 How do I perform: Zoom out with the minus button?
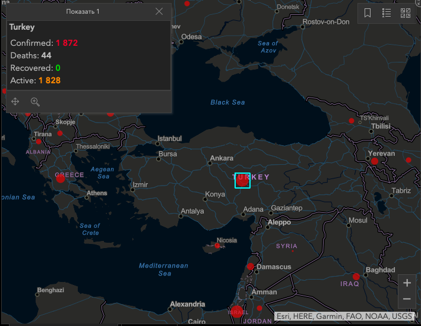click(x=407, y=299)
